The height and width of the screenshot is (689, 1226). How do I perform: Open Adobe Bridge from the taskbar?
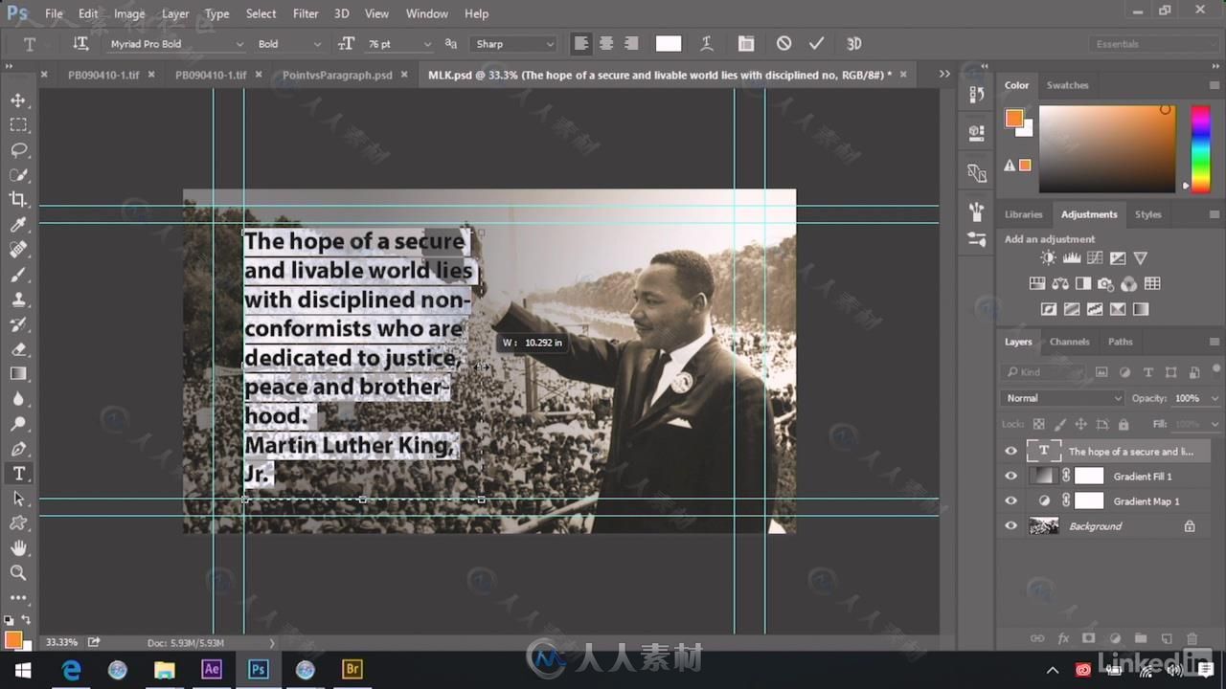click(x=352, y=670)
